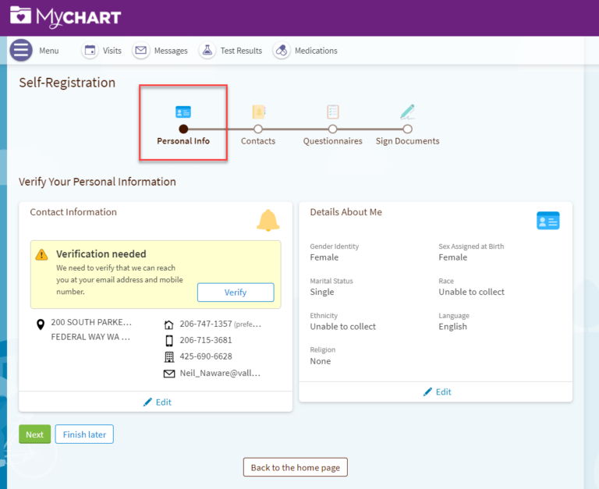
Task: Click the Verify Your Personal Information heading
Action: point(97,182)
